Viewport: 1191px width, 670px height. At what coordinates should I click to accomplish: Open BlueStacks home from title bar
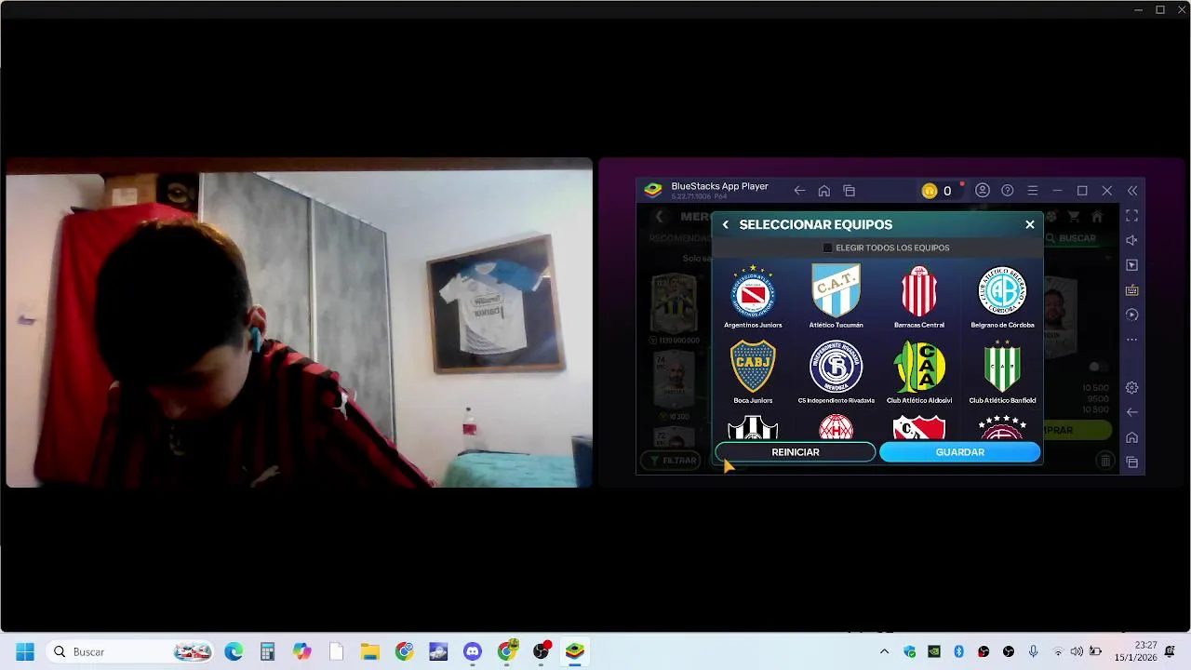pos(824,191)
